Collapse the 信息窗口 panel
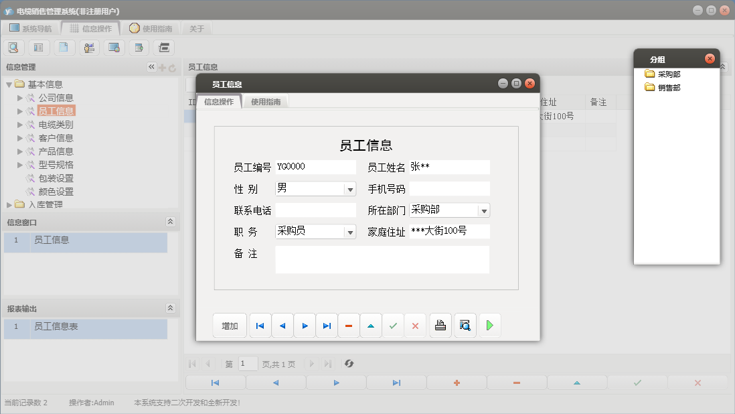Screen dimensions: 735x414 coord(171,221)
